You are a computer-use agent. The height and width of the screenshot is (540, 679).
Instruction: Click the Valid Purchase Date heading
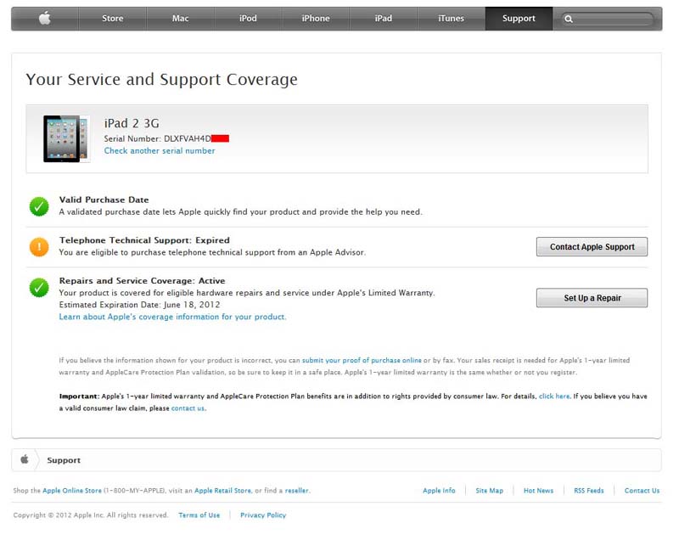(x=104, y=200)
